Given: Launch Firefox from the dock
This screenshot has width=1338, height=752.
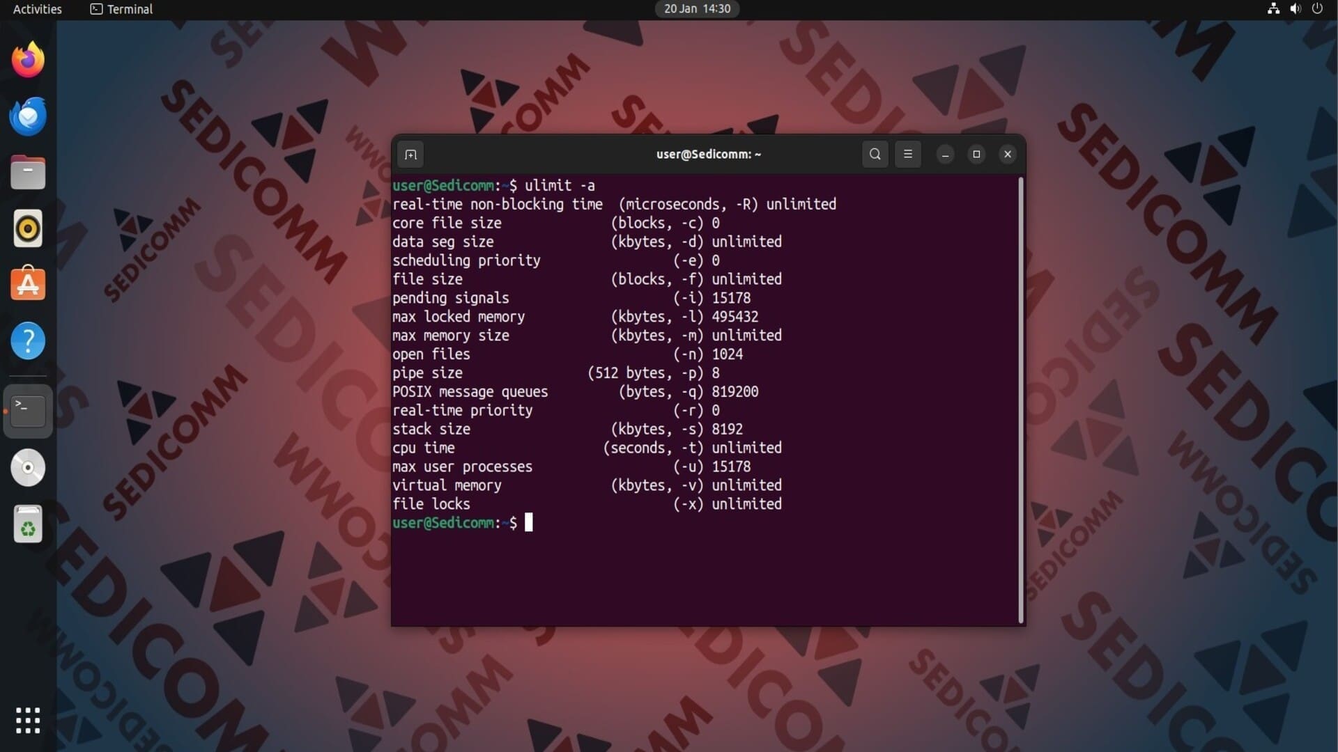Looking at the screenshot, I should pyautogui.click(x=28, y=60).
